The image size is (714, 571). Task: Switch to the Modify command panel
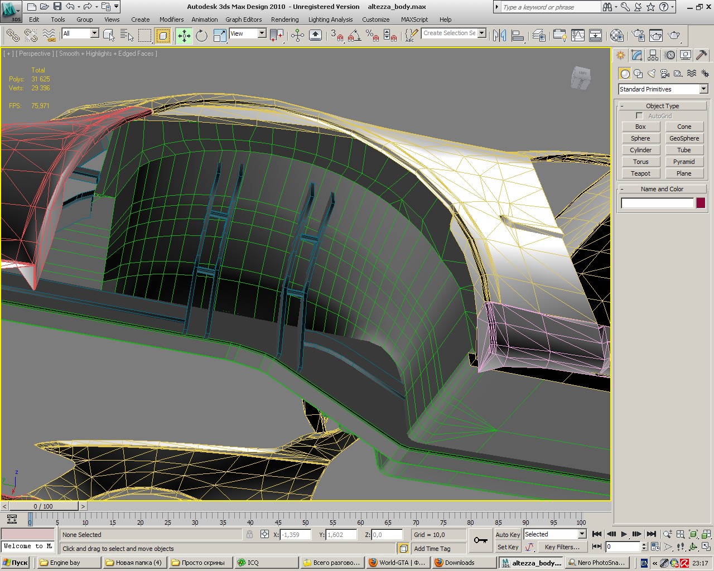(x=637, y=55)
